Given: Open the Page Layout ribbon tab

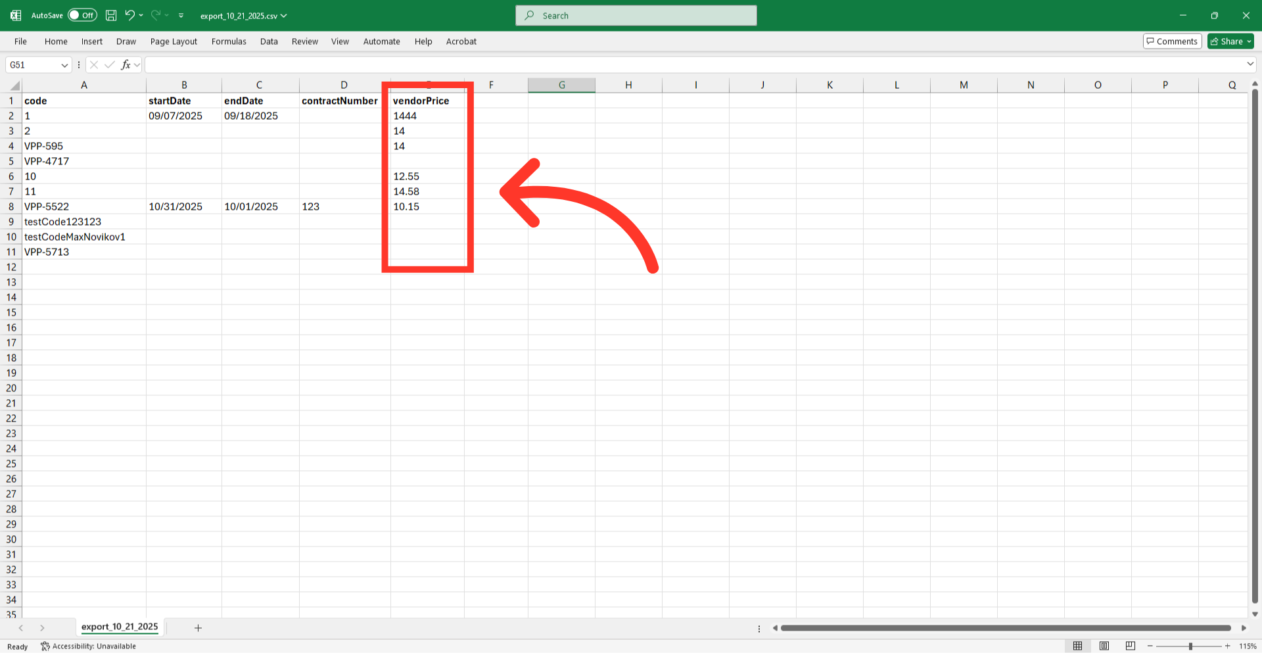Looking at the screenshot, I should point(174,41).
